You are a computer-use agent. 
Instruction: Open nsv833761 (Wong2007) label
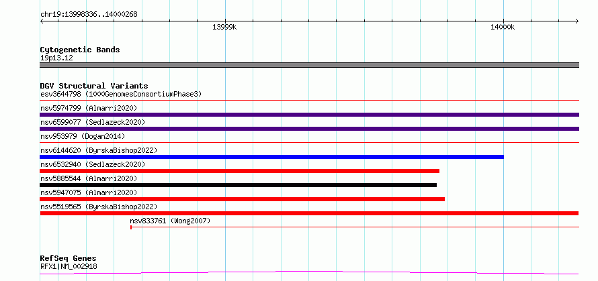pyautogui.click(x=170, y=221)
